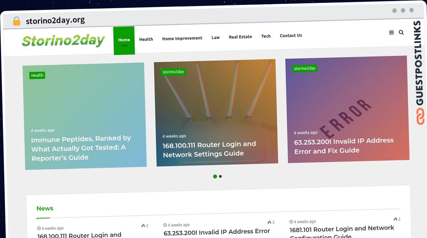This screenshot has width=427, height=238.
Task: Click the search magnifier icon
Action: (x=401, y=32)
